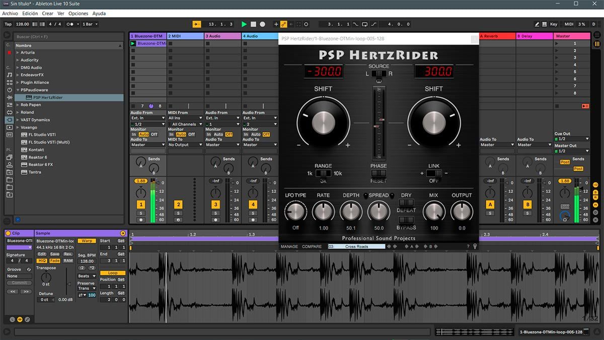
Task: Enable Follow playback arrow button
Action: [197, 24]
